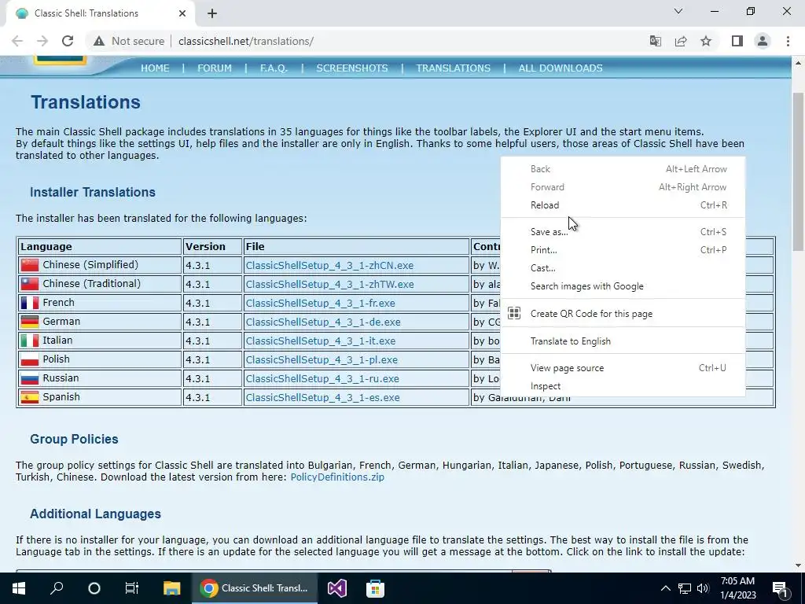Open a new tab with the plus button
This screenshot has width=805, height=604.
(x=212, y=13)
